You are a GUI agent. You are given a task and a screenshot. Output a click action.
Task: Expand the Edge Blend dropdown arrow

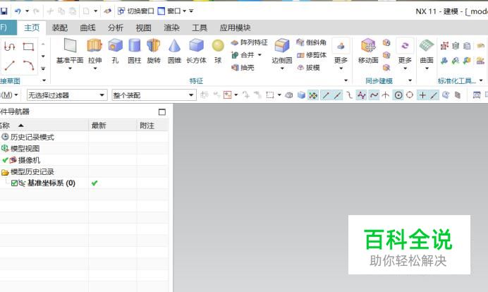pyautogui.click(x=282, y=68)
